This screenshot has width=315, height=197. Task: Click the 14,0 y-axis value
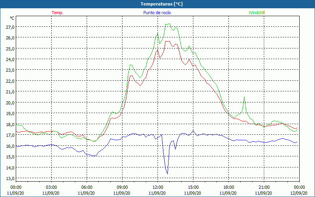pyautogui.click(x=10, y=167)
